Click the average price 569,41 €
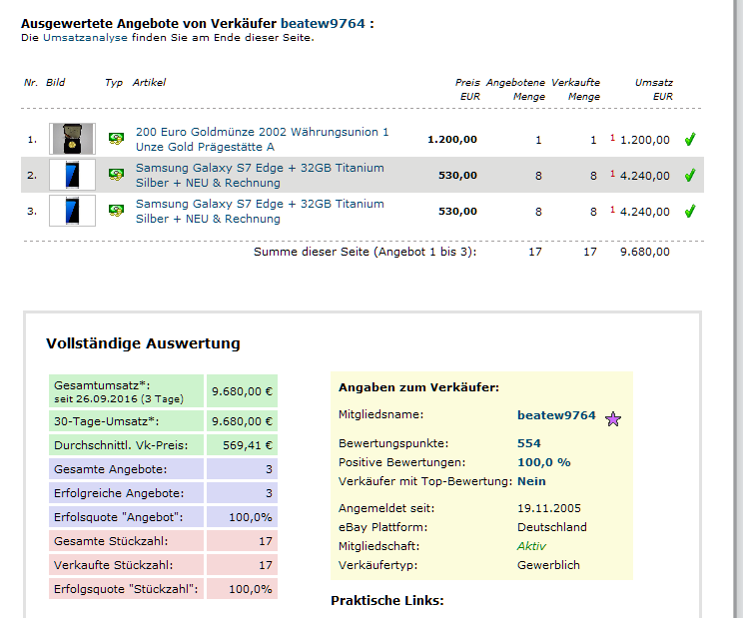 (x=248, y=445)
